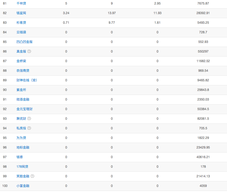The height and width of the screenshot is (192, 227).
Task: Open the 凹凸凹金服 platform link
Action: pyautogui.click(x=25, y=42)
